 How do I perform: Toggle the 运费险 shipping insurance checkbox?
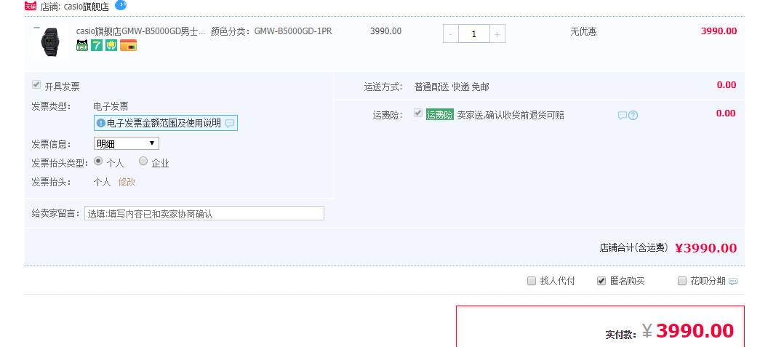417,113
